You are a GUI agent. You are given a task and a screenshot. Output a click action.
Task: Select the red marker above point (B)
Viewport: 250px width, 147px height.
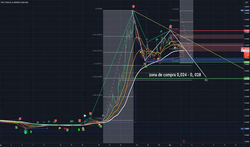tap(171, 26)
